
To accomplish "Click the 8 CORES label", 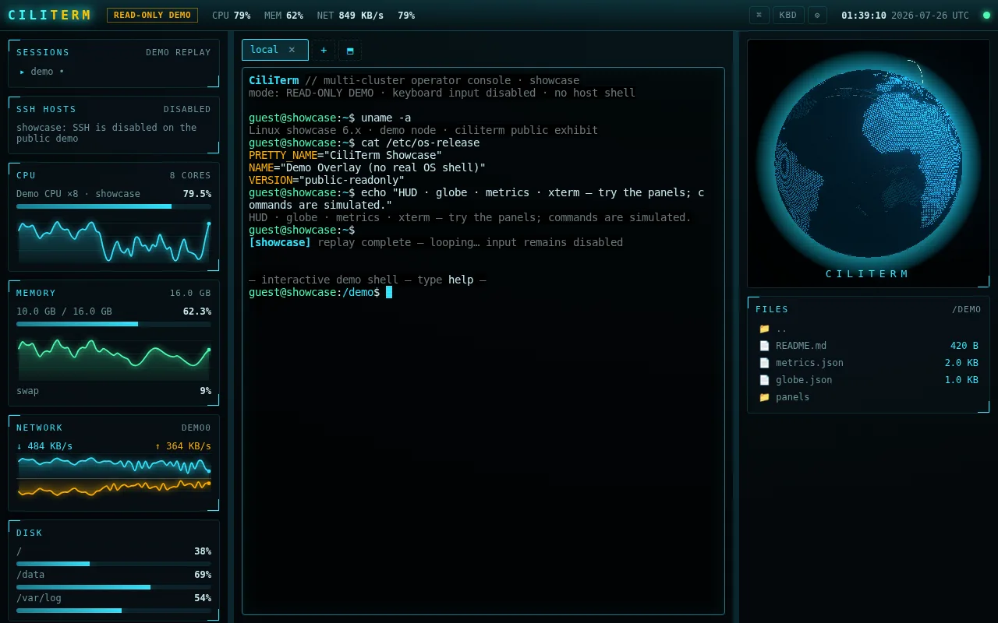I will [190, 175].
